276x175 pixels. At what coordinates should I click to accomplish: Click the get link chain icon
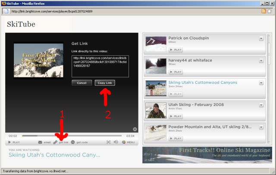pyautogui.click(x=55, y=142)
